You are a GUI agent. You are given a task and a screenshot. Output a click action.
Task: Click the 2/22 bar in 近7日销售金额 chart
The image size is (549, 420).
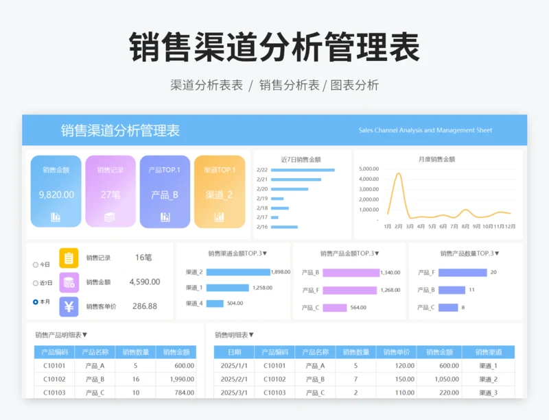coord(303,170)
